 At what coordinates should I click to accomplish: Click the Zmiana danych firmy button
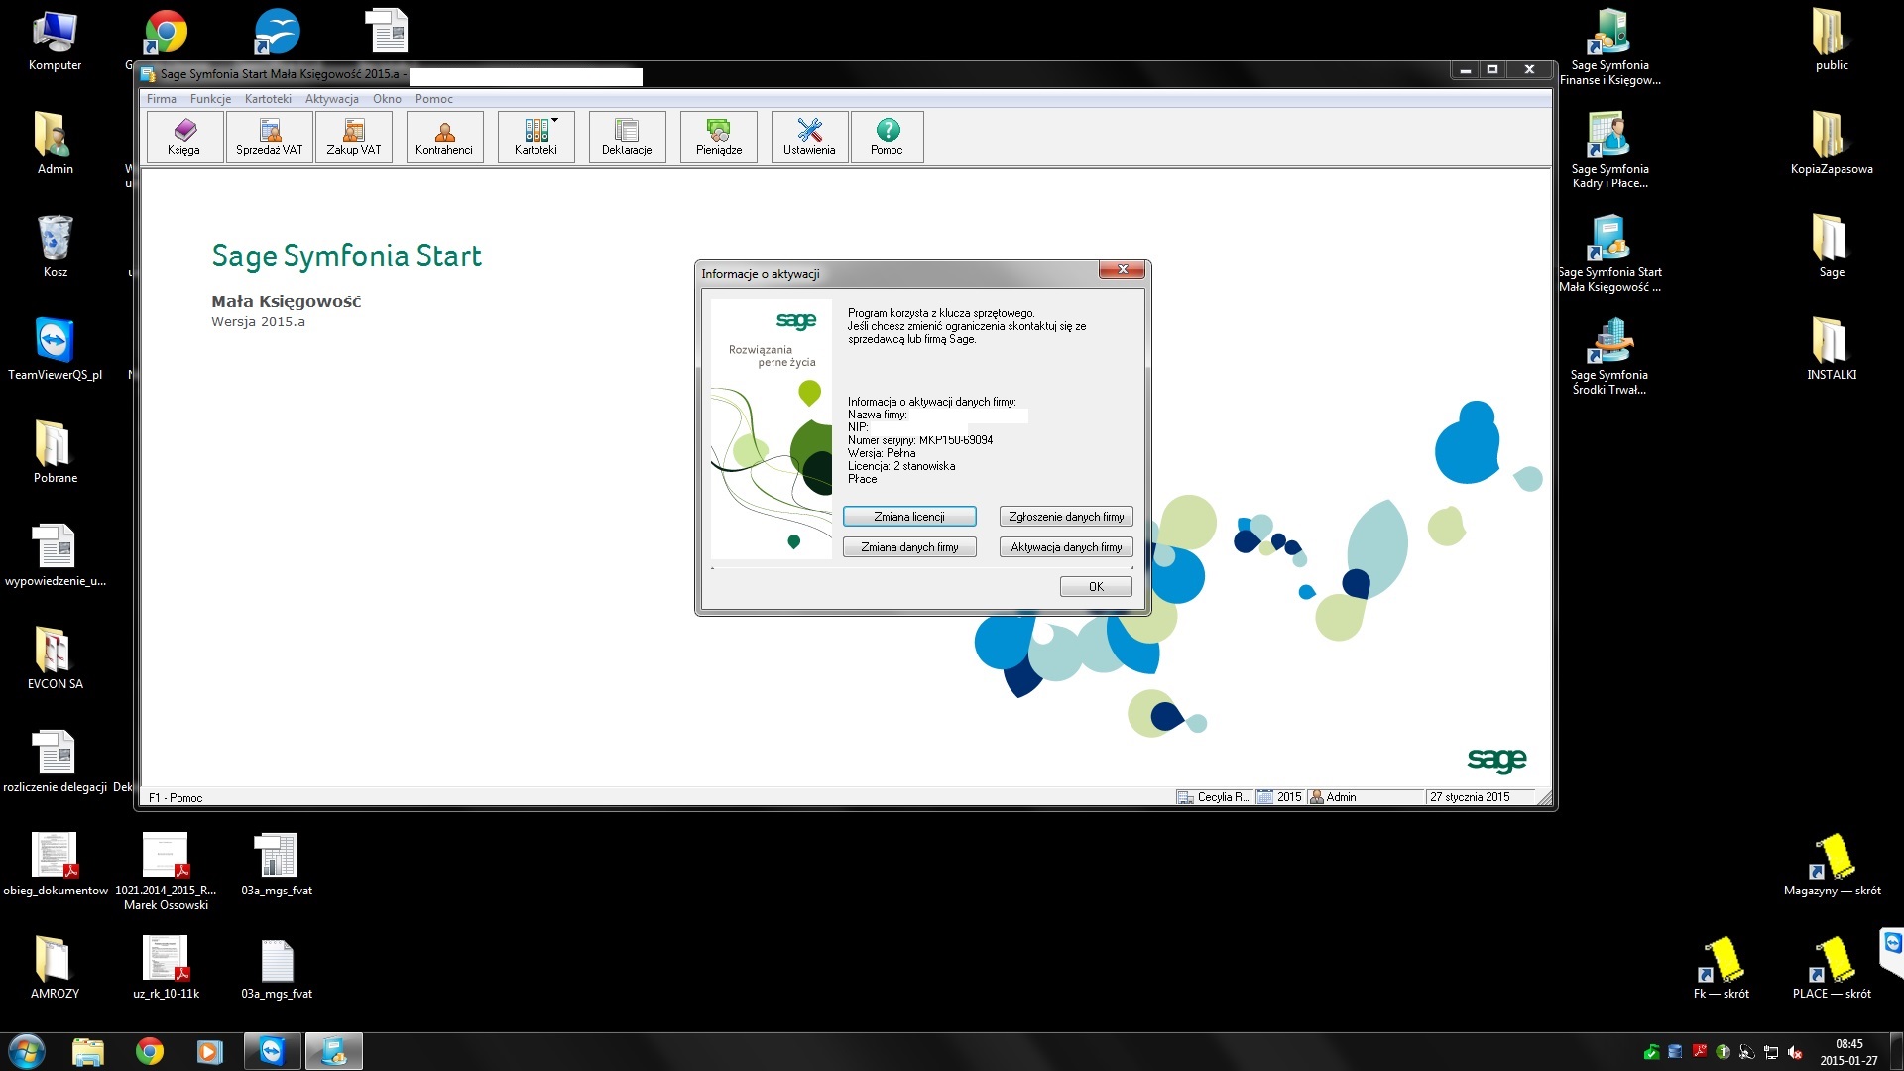pyautogui.click(x=909, y=547)
